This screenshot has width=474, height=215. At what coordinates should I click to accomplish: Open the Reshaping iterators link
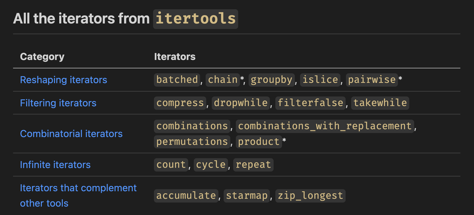63,80
